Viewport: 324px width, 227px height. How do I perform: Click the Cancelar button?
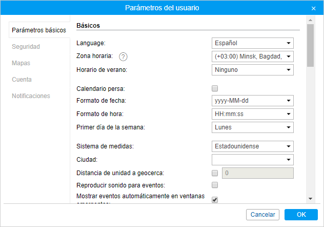pos(263,215)
